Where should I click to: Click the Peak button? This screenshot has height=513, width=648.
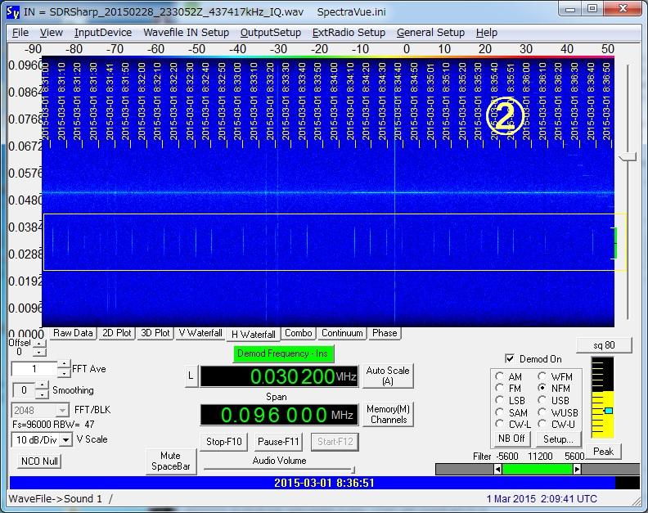[x=603, y=452]
